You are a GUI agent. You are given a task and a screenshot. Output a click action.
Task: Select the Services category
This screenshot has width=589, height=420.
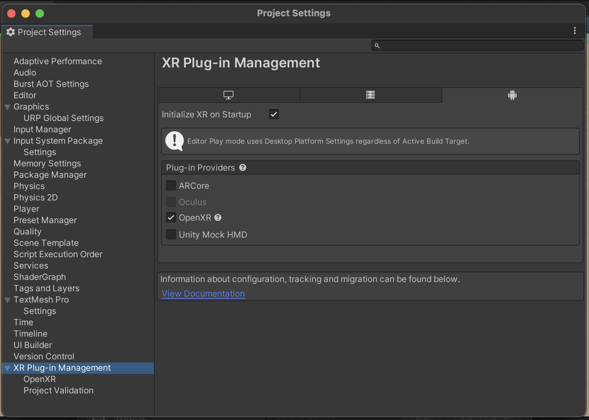pos(31,266)
